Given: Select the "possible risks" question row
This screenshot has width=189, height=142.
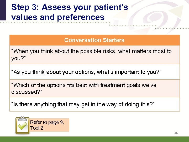Looking at the screenshot, I should click(94, 55).
